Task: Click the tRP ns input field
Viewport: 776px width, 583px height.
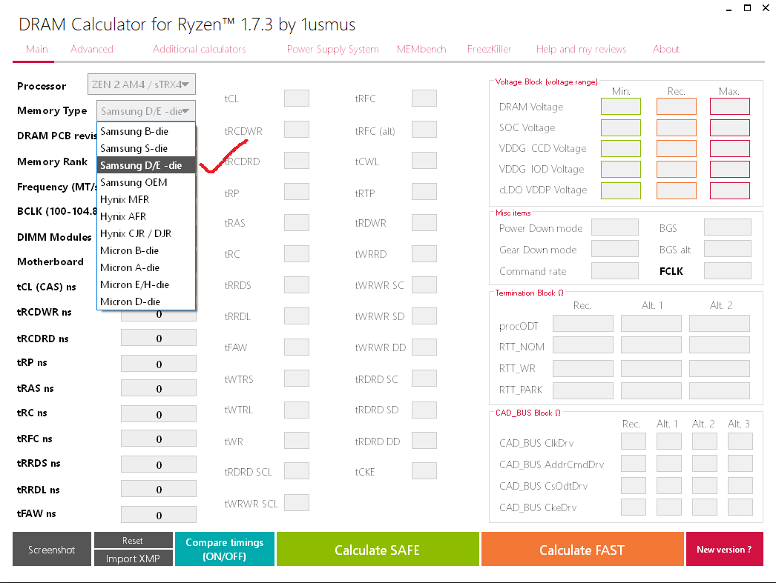Action: click(x=159, y=364)
